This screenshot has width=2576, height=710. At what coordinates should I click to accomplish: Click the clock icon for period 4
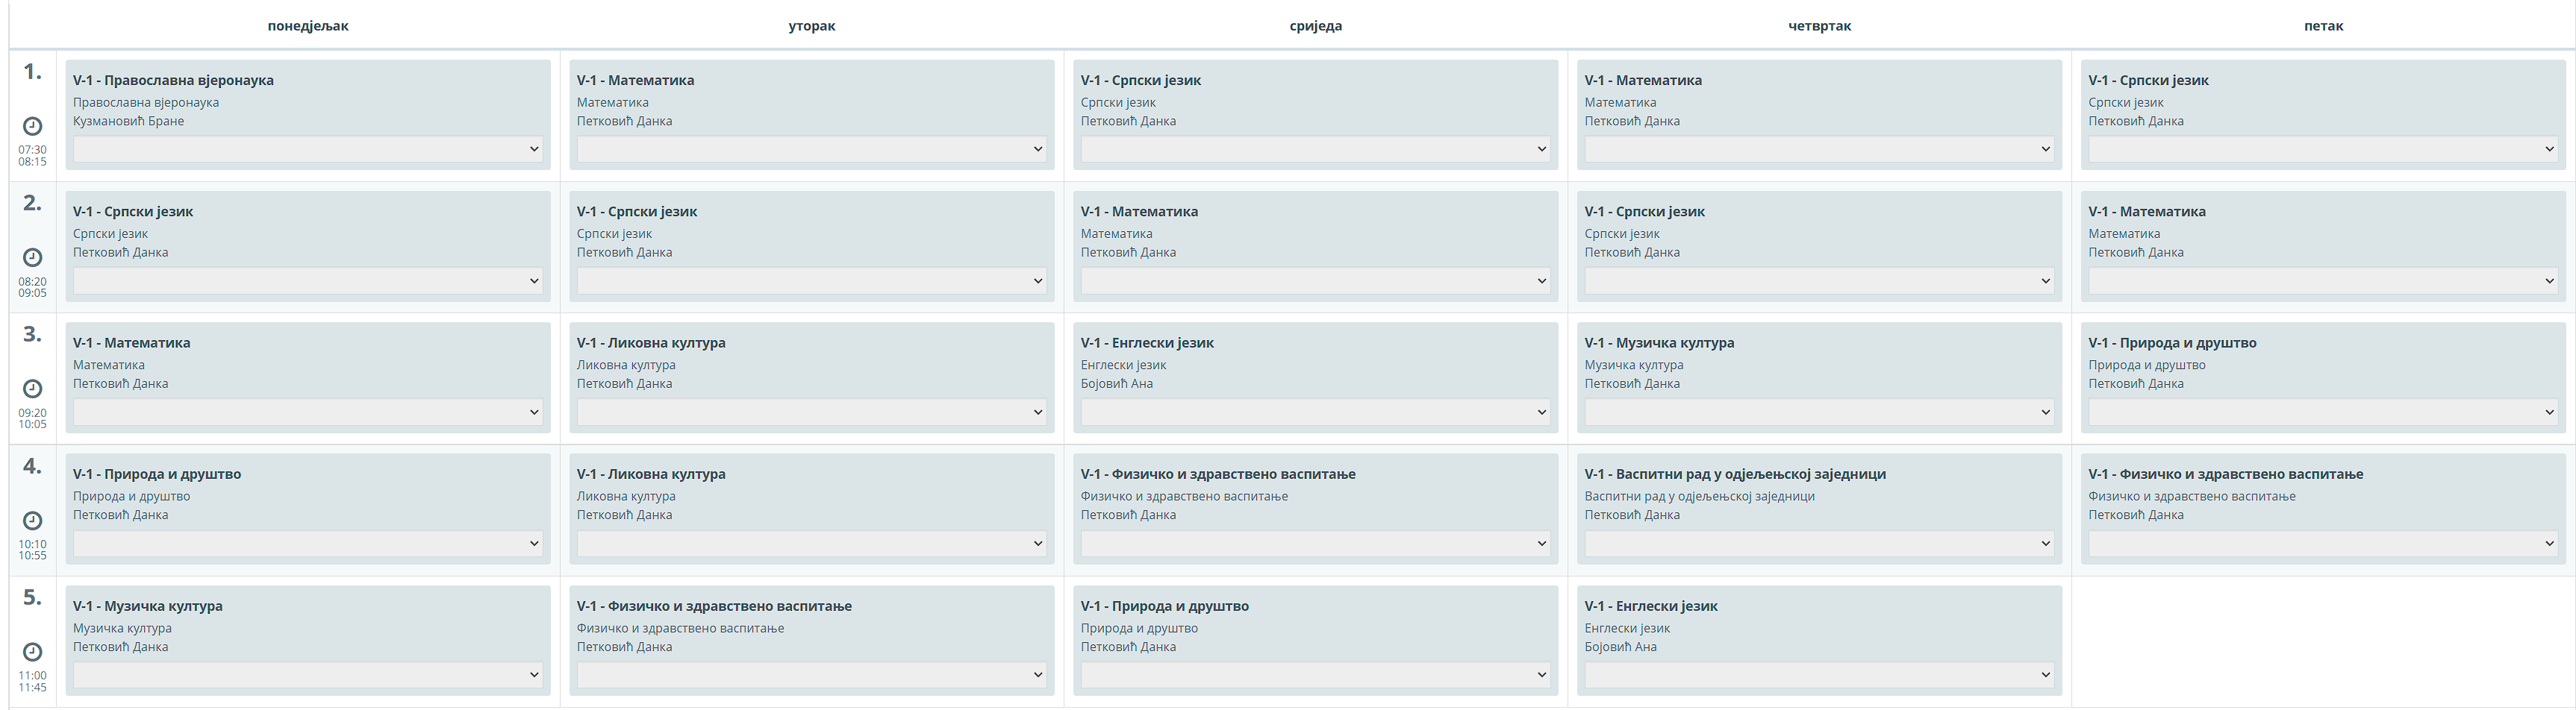(x=32, y=521)
